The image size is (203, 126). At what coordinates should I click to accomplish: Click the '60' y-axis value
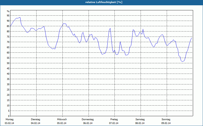pos(8,53)
